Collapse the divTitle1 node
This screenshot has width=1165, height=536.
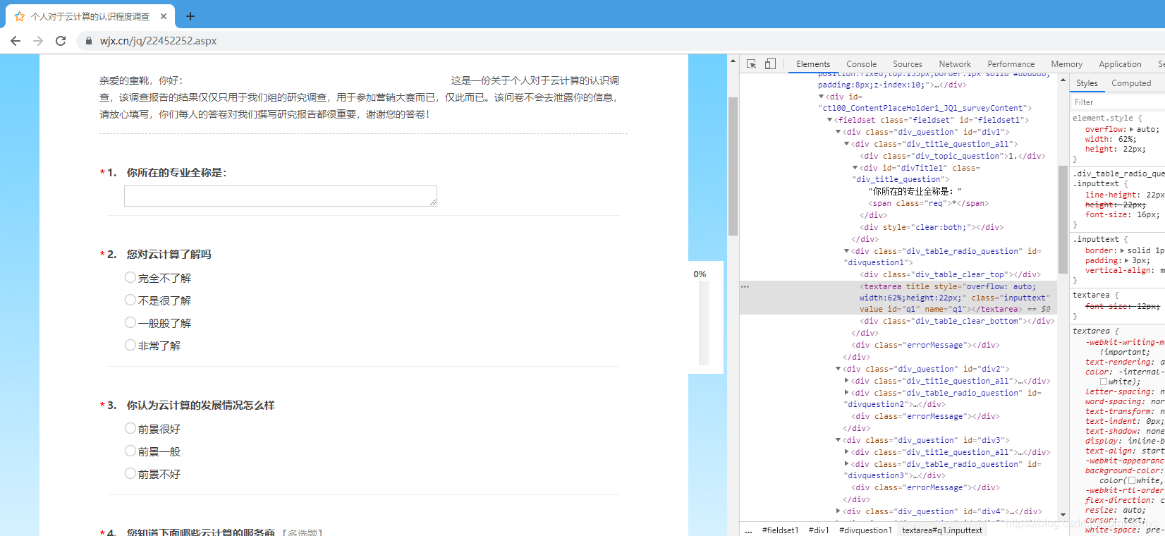coord(855,168)
